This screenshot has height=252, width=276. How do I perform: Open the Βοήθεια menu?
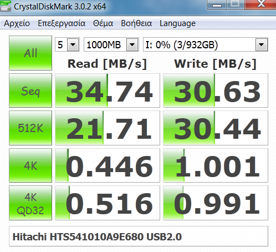click(x=136, y=23)
